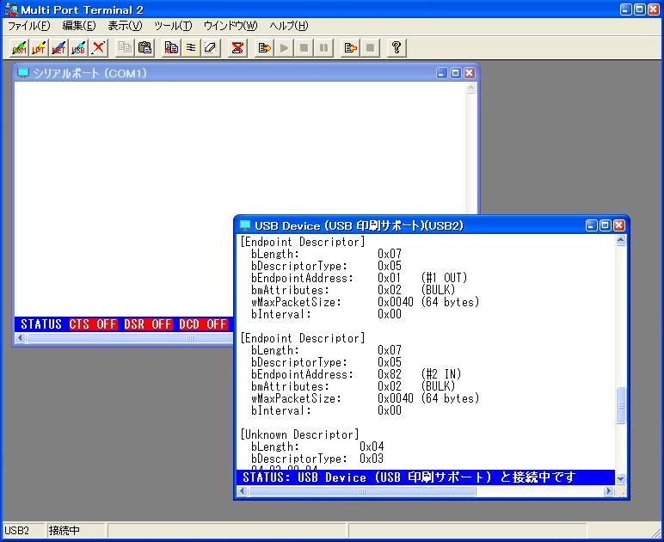664x542 pixels.
Task: Open the ファイル(F) menu
Action: (28, 26)
